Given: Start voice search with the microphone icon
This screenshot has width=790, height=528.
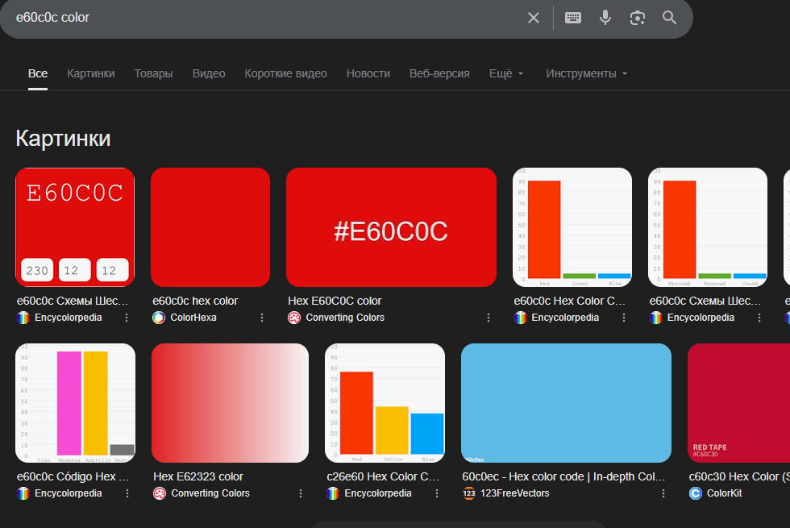Looking at the screenshot, I should 605,18.
